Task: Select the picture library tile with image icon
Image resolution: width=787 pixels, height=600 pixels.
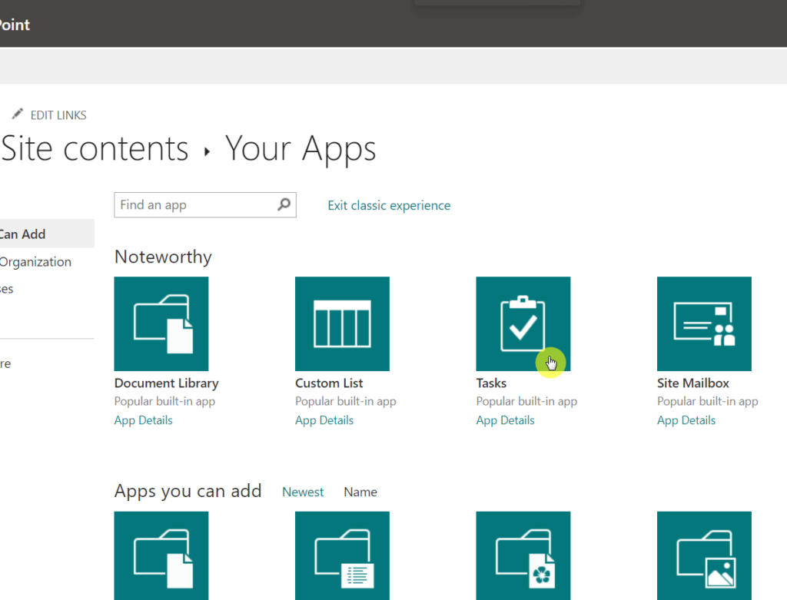Action: [704, 556]
